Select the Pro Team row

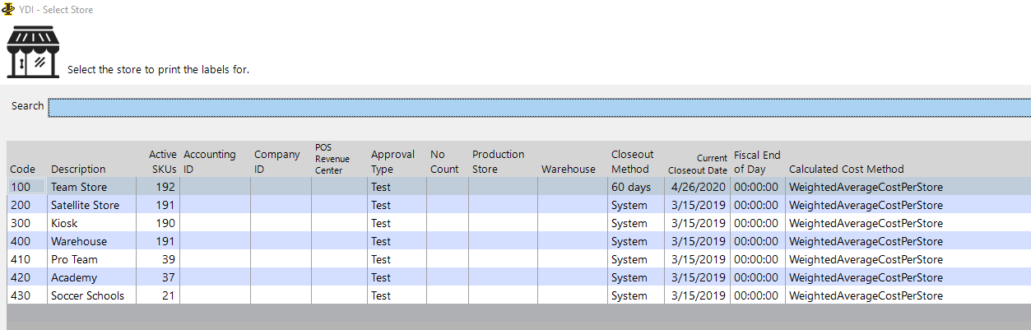[519, 259]
